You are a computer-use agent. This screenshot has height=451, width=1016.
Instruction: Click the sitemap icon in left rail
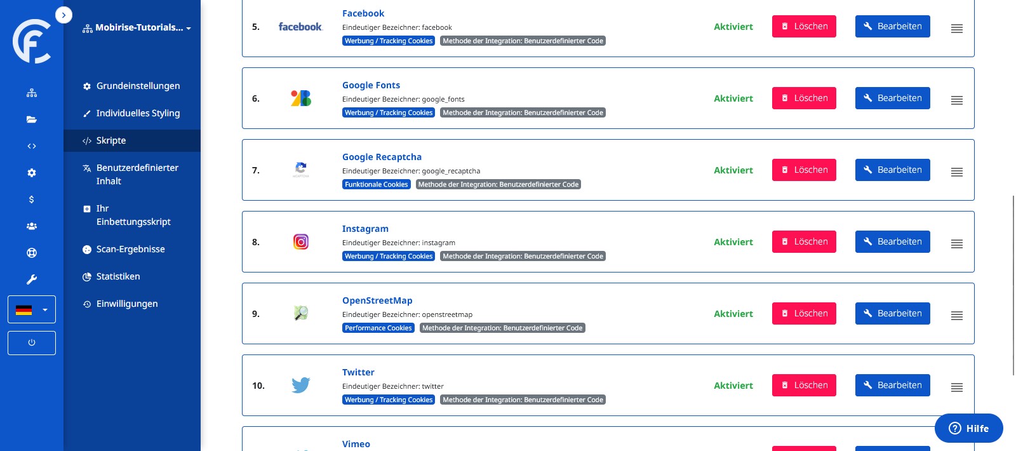tap(32, 93)
